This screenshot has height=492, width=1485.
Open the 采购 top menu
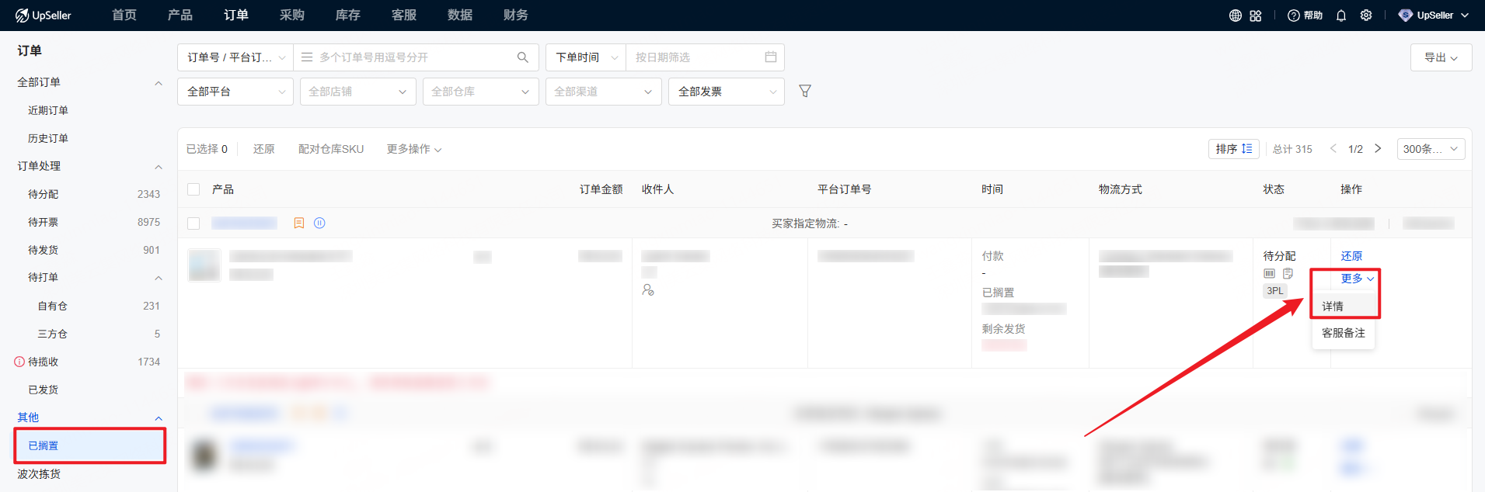tap(292, 16)
